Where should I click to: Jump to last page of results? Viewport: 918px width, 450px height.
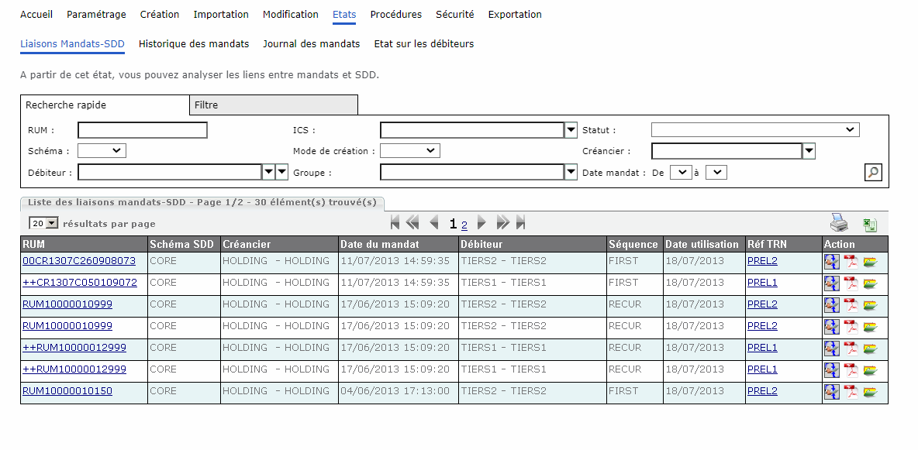click(x=520, y=224)
